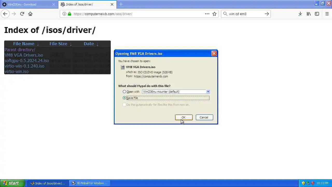Click the red security shield tray icon
Viewport: 332px width, 187px height.
[x=313, y=183]
